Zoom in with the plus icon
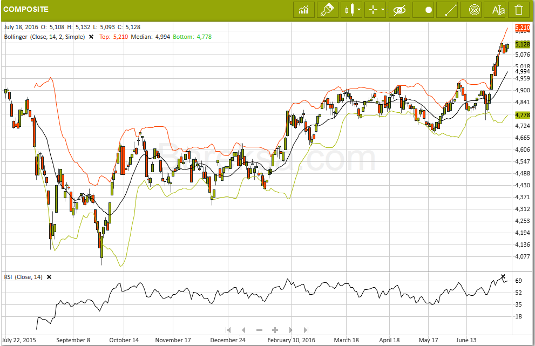 click(x=275, y=330)
